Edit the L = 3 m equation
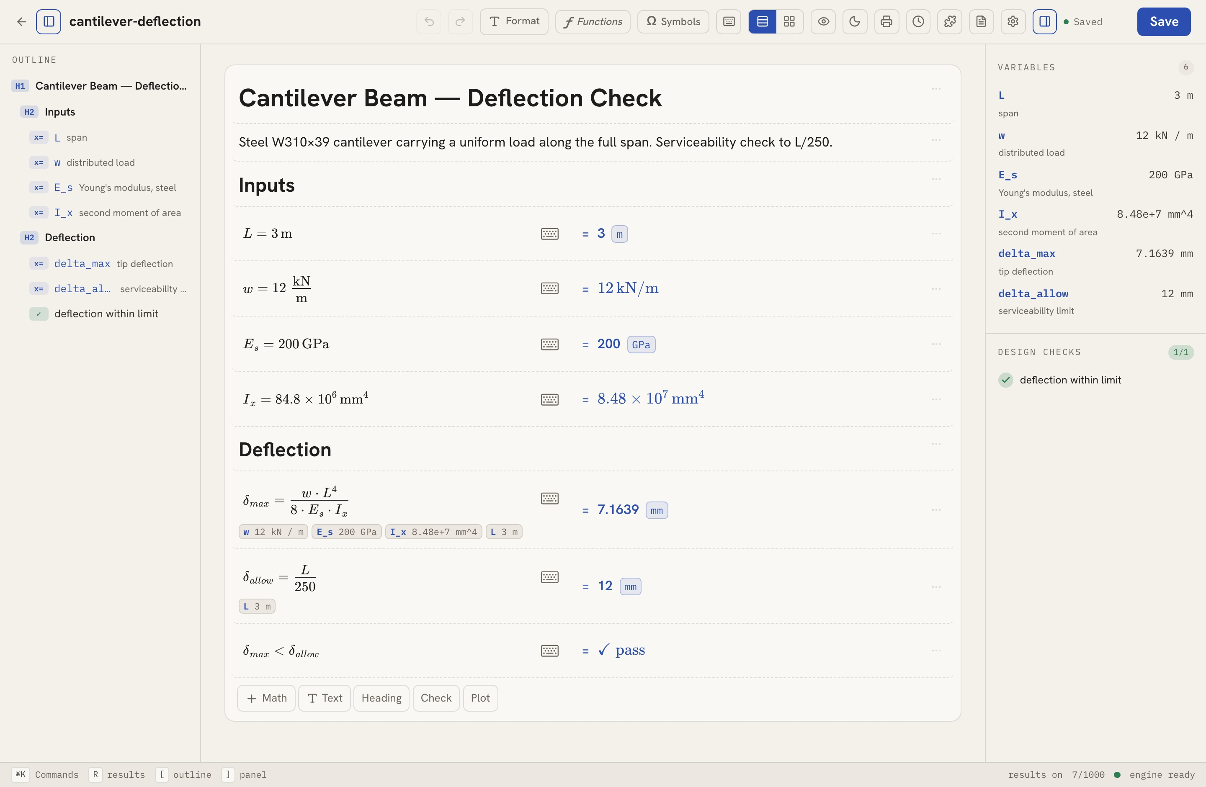The height and width of the screenshot is (787, 1206). (268, 234)
